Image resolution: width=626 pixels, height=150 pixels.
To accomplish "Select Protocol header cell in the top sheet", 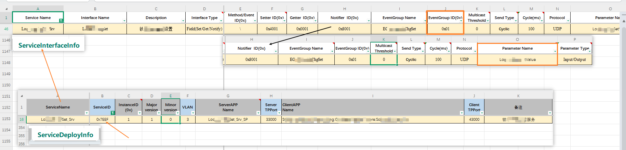I will [557, 18].
